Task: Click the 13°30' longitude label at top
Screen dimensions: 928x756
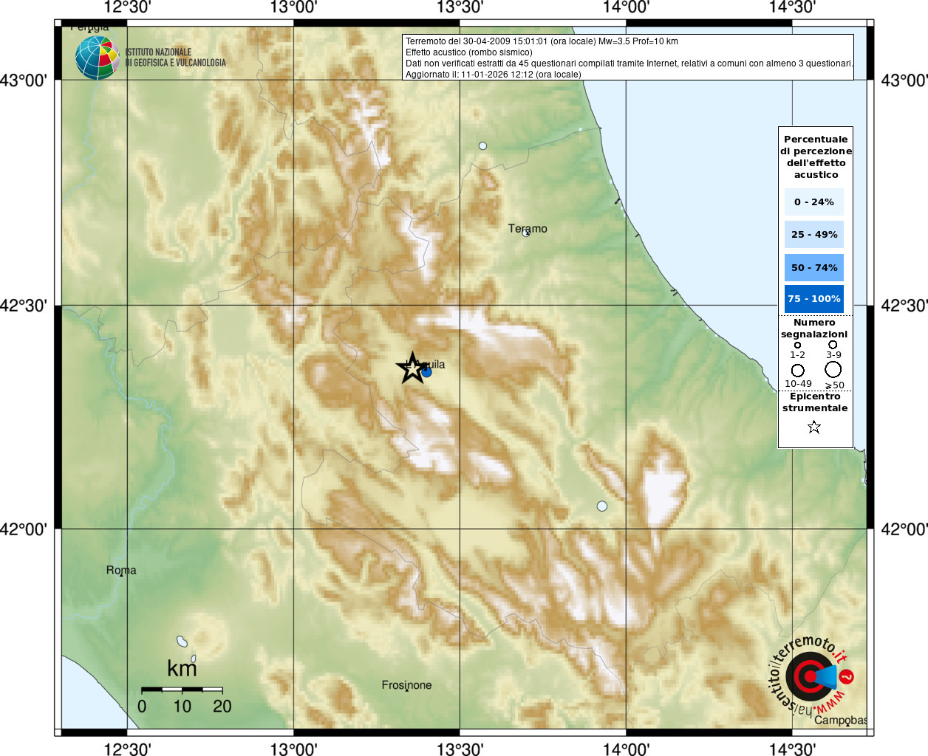Action: tap(460, 8)
